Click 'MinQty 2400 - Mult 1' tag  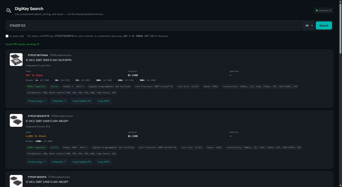(75, 147)
